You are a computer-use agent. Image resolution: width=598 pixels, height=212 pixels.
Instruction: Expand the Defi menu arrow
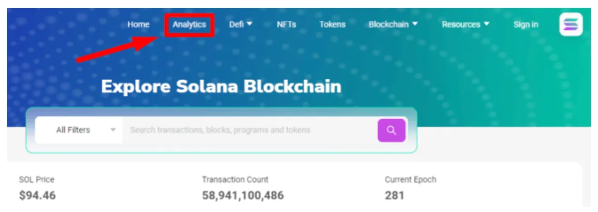pyautogui.click(x=249, y=24)
